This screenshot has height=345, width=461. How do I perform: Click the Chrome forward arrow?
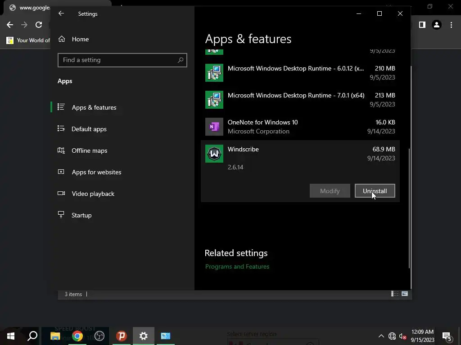pyautogui.click(x=24, y=25)
